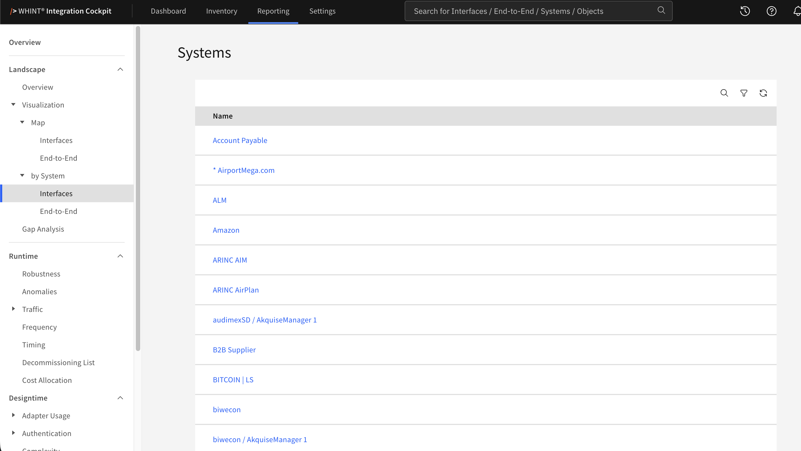Viewport: 801px width, 451px height.
Task: Open the ARINC AirPlan system link
Action: point(236,290)
